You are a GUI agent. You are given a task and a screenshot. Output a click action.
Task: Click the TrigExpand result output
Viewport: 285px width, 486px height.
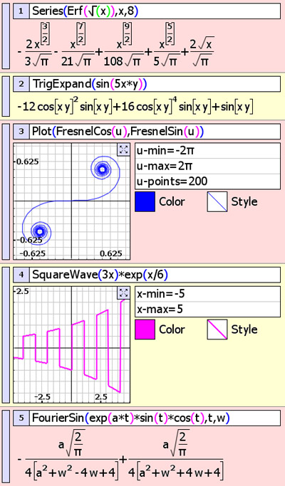[x=135, y=106]
